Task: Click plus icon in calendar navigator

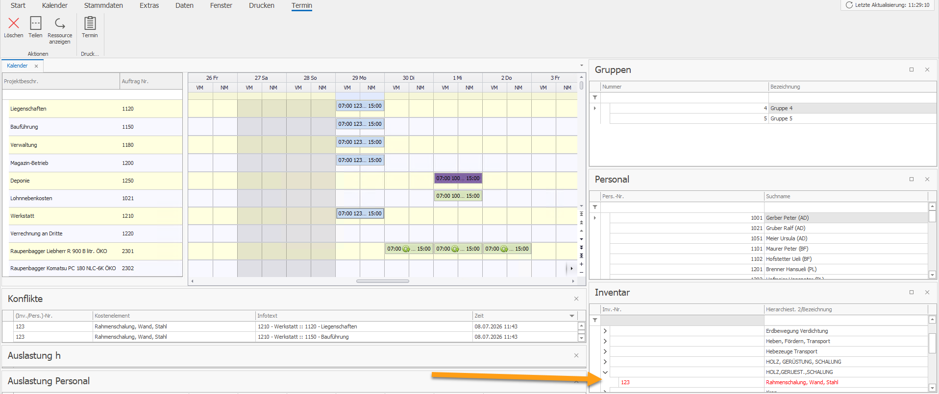Action: 582,264
